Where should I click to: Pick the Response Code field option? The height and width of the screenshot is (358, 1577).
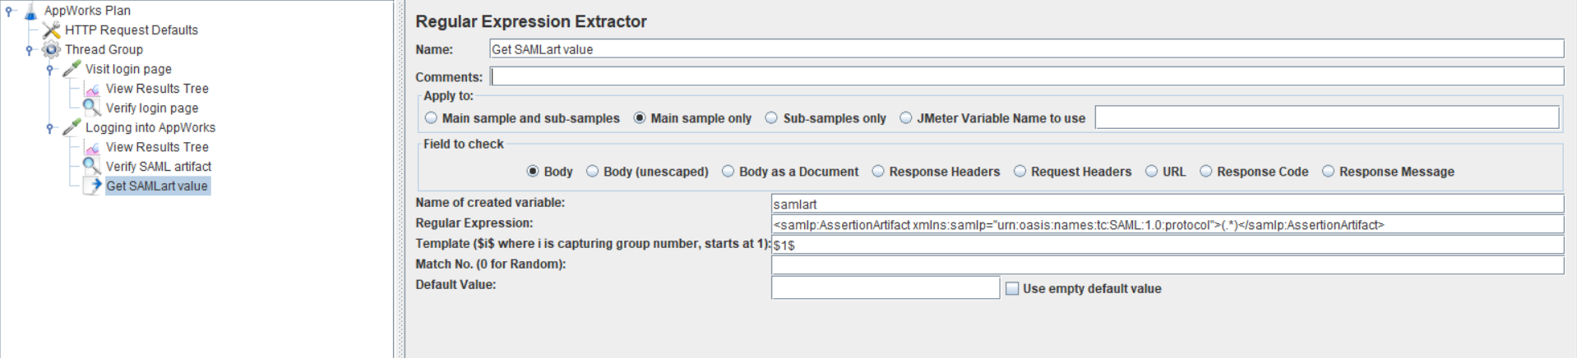point(1206,172)
